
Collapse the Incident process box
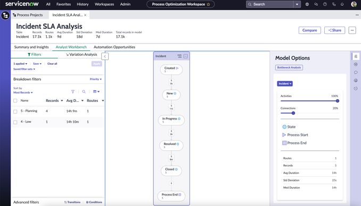pyautogui.click(x=186, y=56)
